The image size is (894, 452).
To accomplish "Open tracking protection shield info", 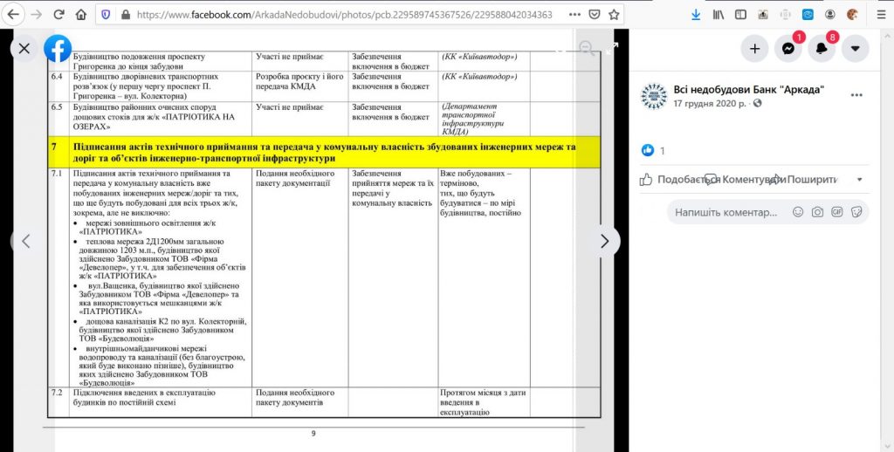I will tap(106, 14).
